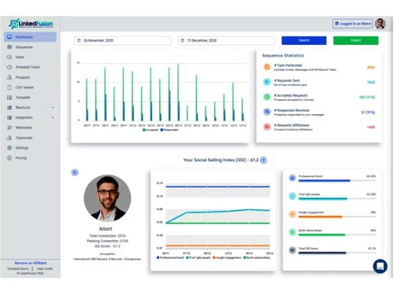This screenshot has height=295, width=394.
Task: Open the chat widget bubble
Action: 380,267
